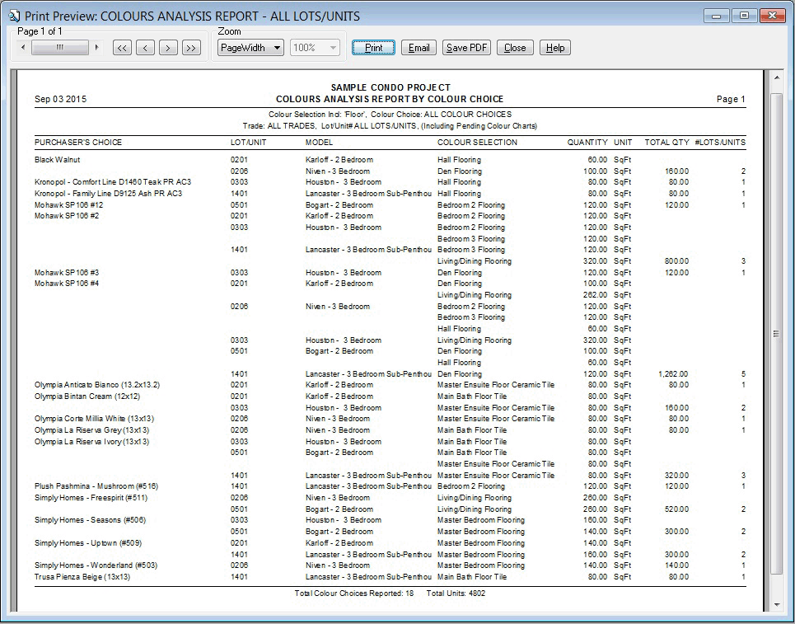Screen dimensions: 795x624
Task: Click Lancaster model in Trusa Pienza Beige row
Action: click(x=368, y=577)
